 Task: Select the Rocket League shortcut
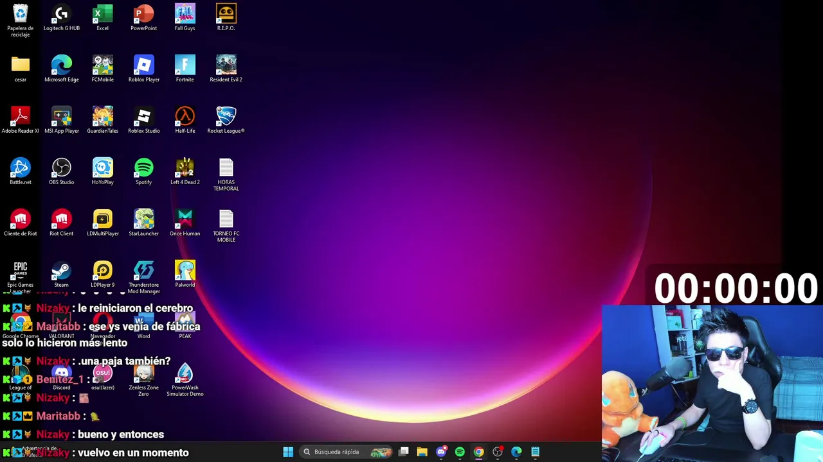pyautogui.click(x=226, y=121)
